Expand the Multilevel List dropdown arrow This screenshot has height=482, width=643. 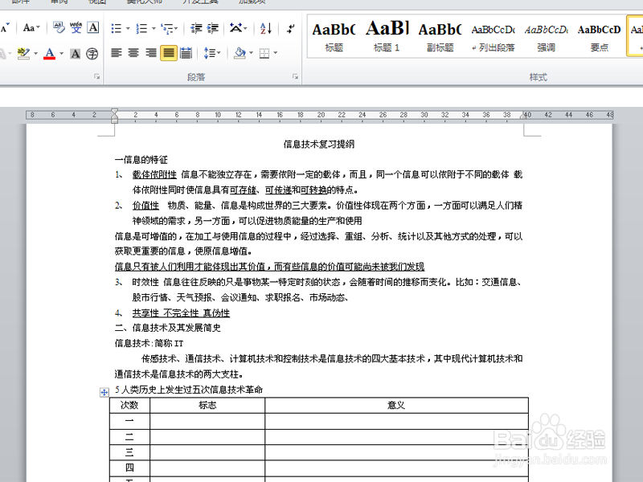tap(176, 28)
